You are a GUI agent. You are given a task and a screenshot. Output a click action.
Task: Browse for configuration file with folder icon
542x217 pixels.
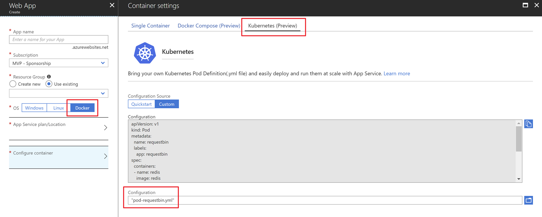[x=528, y=200]
